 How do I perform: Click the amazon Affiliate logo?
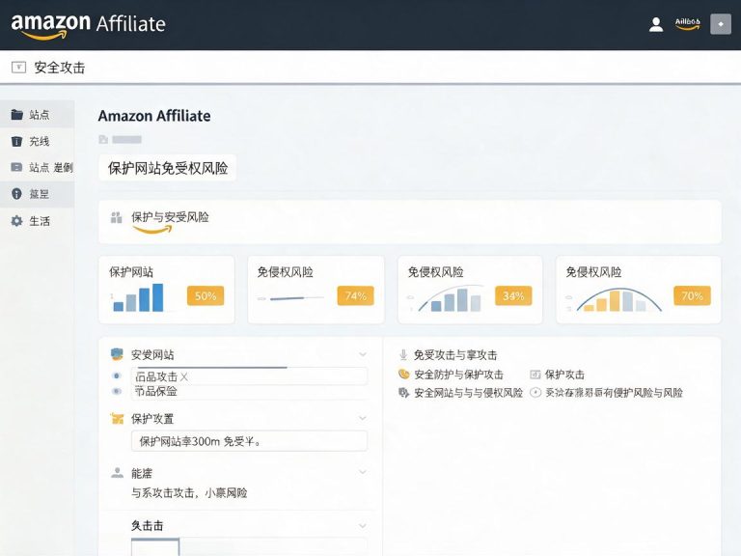[89, 26]
